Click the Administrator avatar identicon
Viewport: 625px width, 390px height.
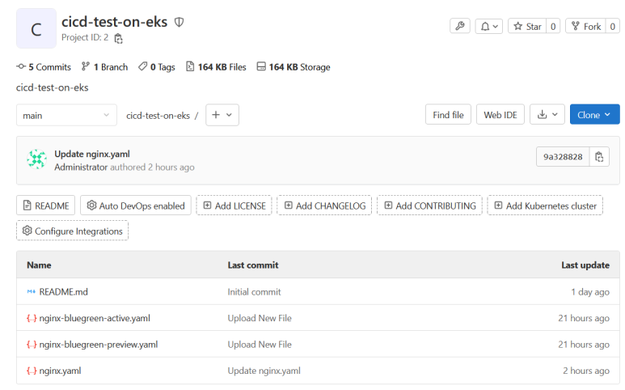tap(36, 160)
